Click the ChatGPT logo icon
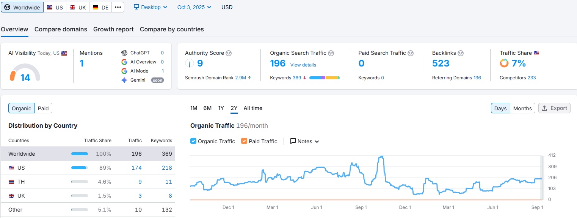This screenshot has width=577, height=218. pos(124,53)
